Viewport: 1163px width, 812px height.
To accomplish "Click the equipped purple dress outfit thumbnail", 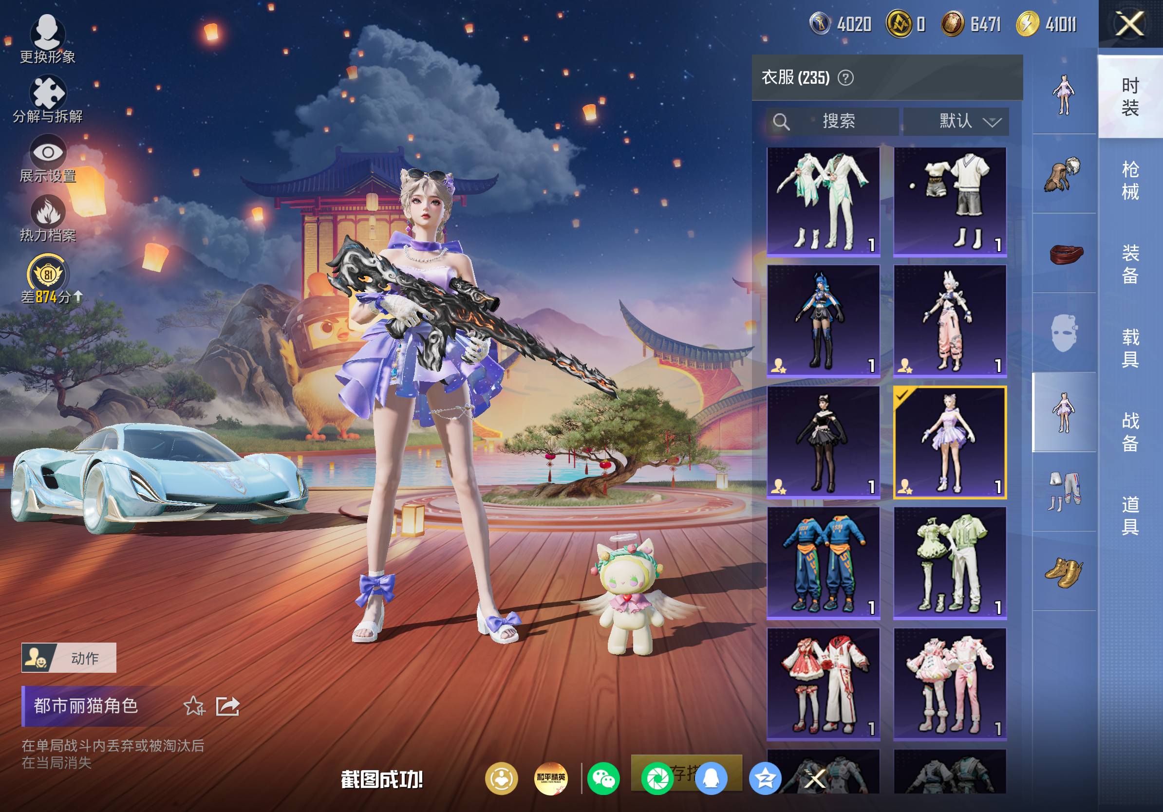I will pos(950,443).
